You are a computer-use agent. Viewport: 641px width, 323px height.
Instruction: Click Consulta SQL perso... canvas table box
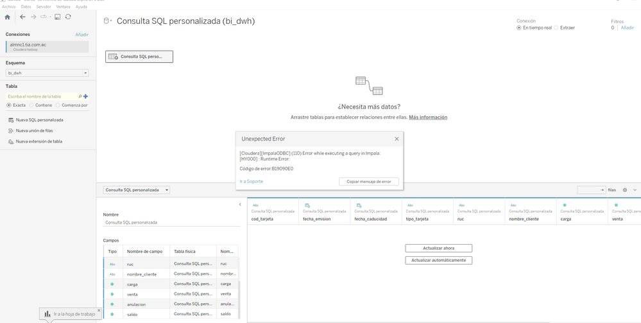pyautogui.click(x=139, y=57)
